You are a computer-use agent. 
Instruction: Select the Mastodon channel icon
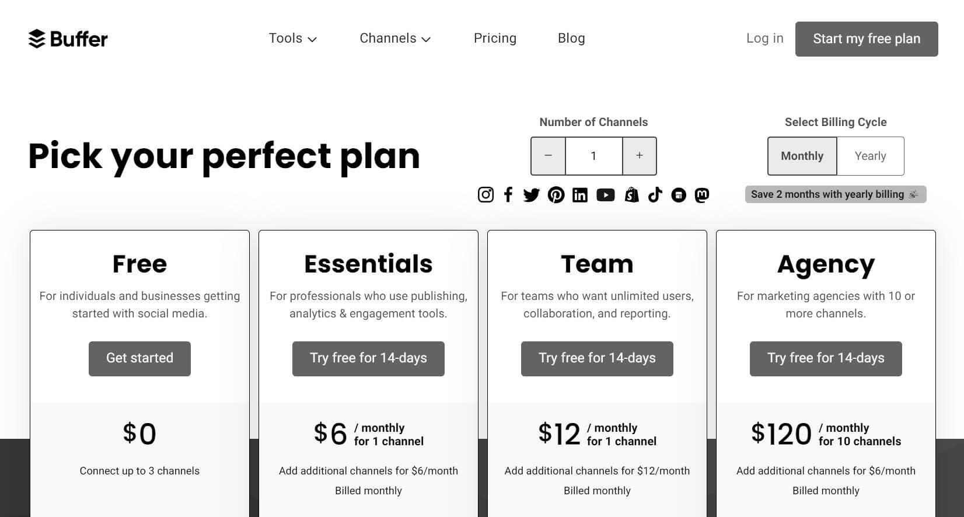702,195
